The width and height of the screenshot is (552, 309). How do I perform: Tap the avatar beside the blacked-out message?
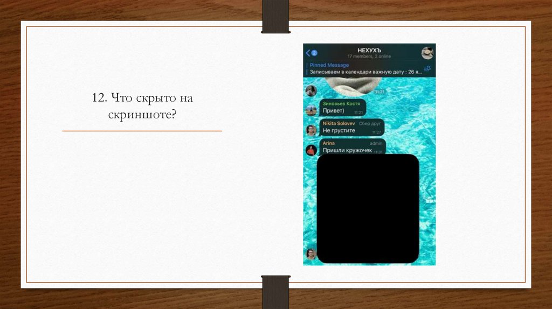[x=311, y=254]
